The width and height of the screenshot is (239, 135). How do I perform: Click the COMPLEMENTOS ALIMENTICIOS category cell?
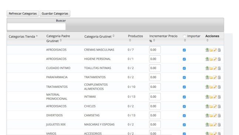click(96, 87)
